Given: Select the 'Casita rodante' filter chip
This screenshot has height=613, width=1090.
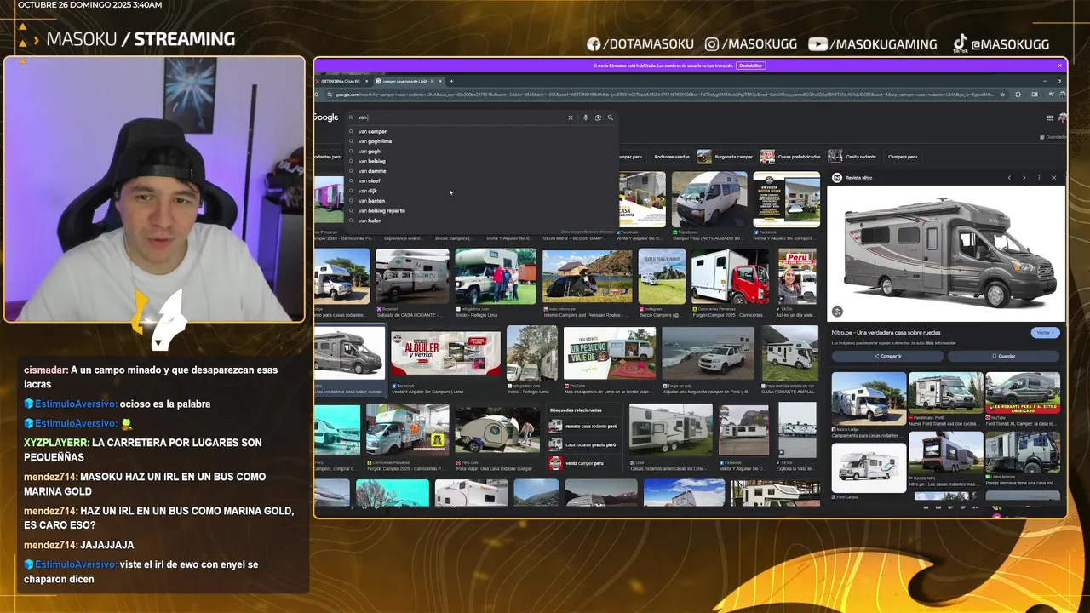Looking at the screenshot, I should coord(853,157).
